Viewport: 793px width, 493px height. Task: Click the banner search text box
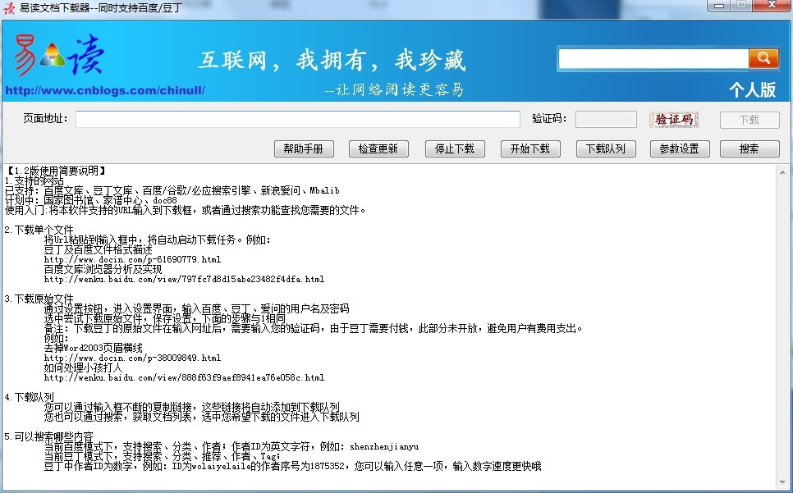(653, 58)
